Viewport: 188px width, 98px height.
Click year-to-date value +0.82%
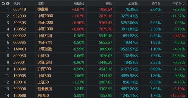pos(178,36)
